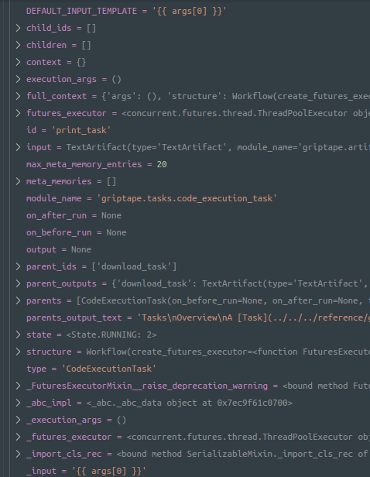Expand futures_executor ThreadPoolExecutor object
The height and width of the screenshot is (477, 370).
coord(18,113)
